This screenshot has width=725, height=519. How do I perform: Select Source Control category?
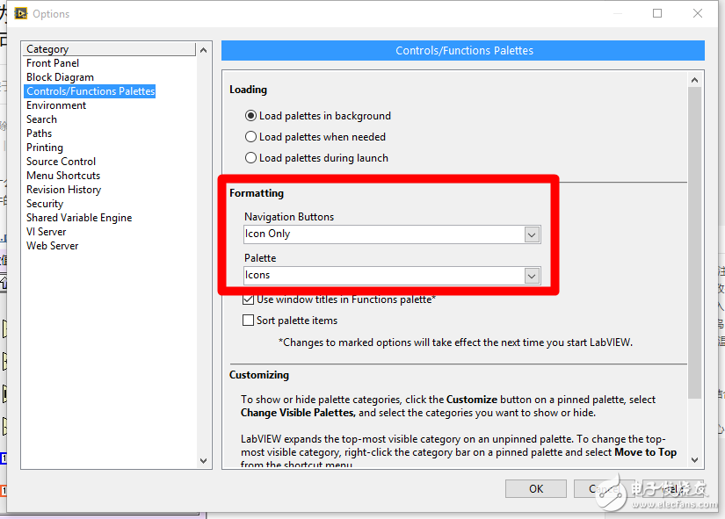click(x=61, y=162)
